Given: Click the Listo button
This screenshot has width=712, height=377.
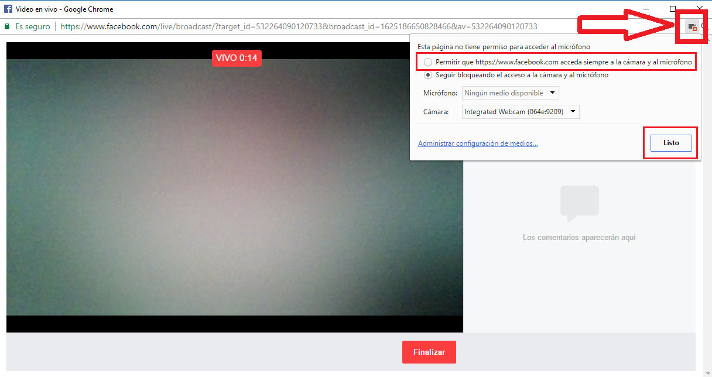Looking at the screenshot, I should click(x=671, y=143).
